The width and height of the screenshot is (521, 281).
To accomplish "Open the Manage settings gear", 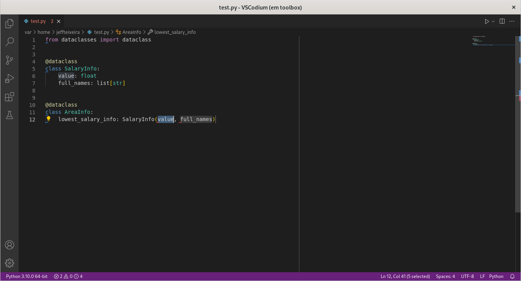I will [x=9, y=263].
